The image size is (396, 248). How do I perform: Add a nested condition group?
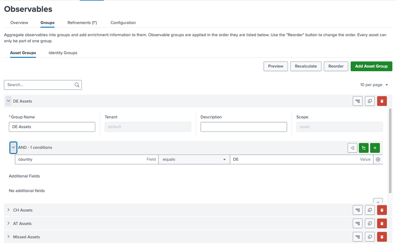click(363, 148)
